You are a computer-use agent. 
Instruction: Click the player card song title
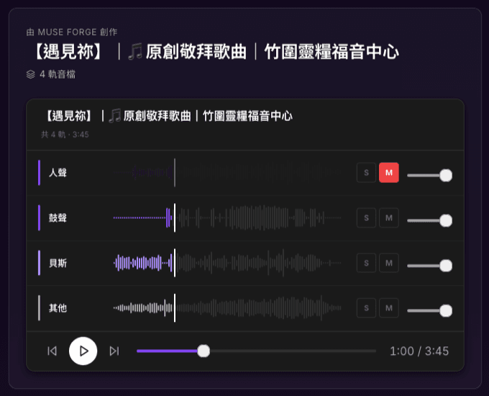pyautogui.click(x=168, y=116)
